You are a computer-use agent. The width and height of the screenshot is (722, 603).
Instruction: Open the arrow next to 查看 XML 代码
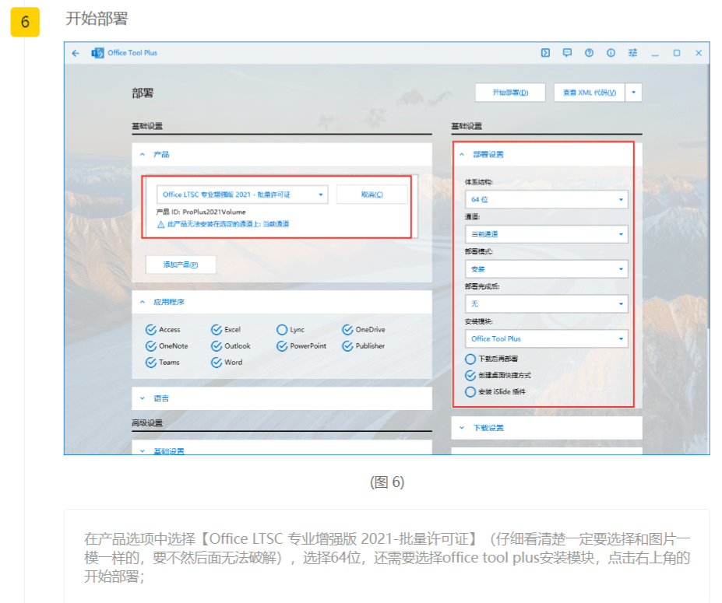pos(633,93)
